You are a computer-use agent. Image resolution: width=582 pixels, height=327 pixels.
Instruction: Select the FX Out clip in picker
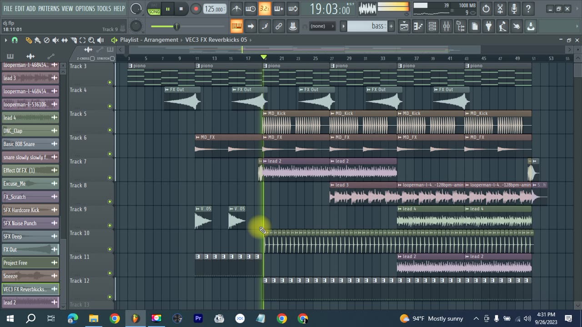30,250
